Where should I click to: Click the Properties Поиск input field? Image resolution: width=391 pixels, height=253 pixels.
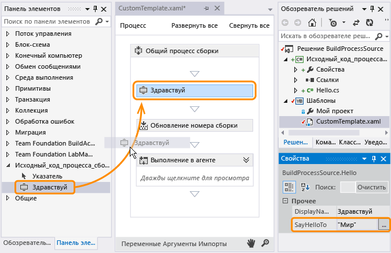point(348,187)
